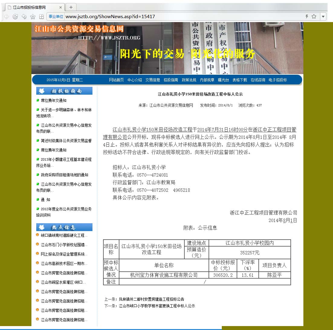The width and height of the screenshot is (333, 330).
Task: Click the browser back arrow button
Action: [x=7, y=17]
